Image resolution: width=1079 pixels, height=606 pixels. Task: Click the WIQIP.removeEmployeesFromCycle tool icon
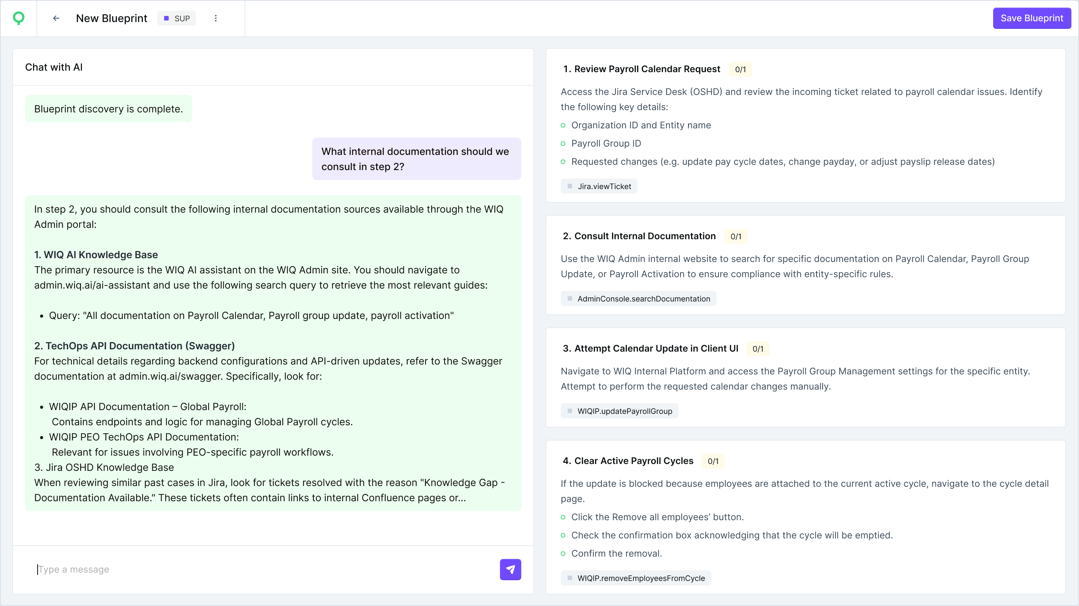click(570, 578)
